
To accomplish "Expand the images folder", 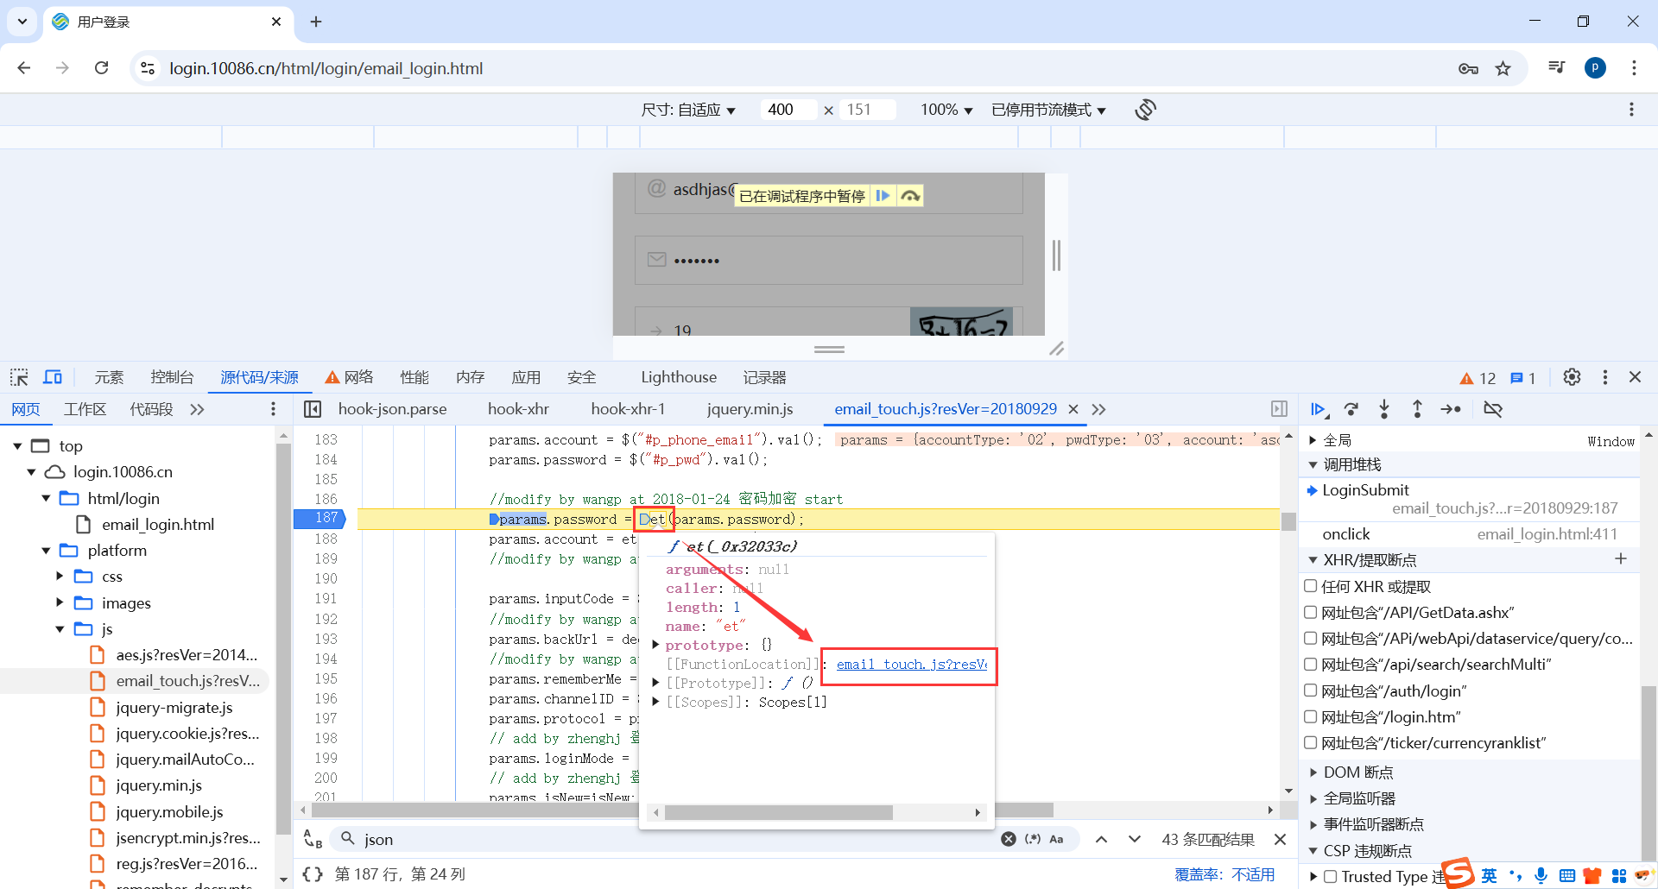I will 60,602.
